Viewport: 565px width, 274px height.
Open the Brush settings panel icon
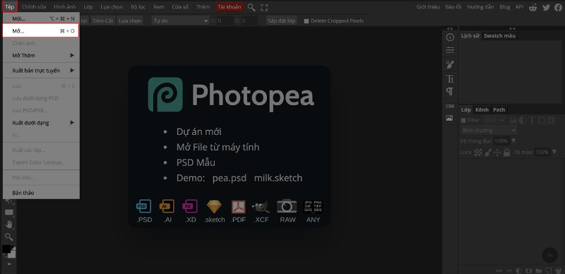tap(450, 64)
